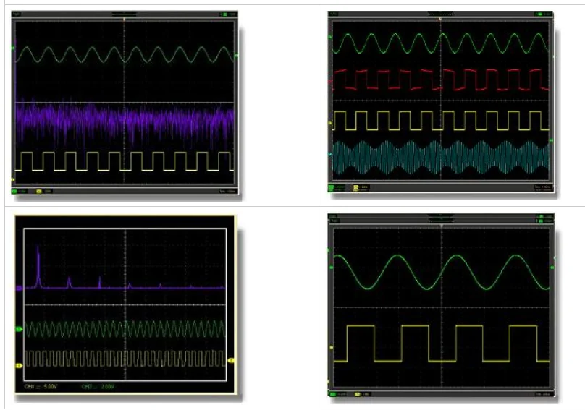585x410 pixels.
Task: Select the yellow channel marker in the noisy purple capture
Action: [x=13, y=179]
